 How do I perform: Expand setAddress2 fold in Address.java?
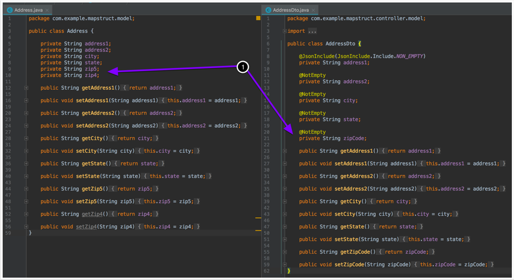pyautogui.click(x=26, y=125)
